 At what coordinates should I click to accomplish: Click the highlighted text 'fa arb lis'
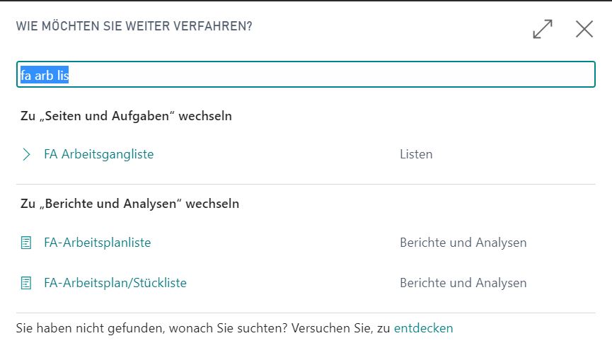[45, 74]
